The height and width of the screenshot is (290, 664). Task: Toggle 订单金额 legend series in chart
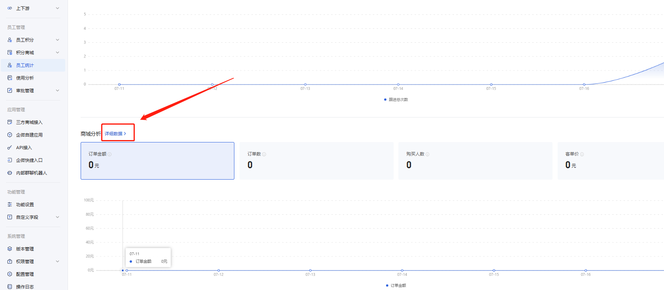pos(396,285)
